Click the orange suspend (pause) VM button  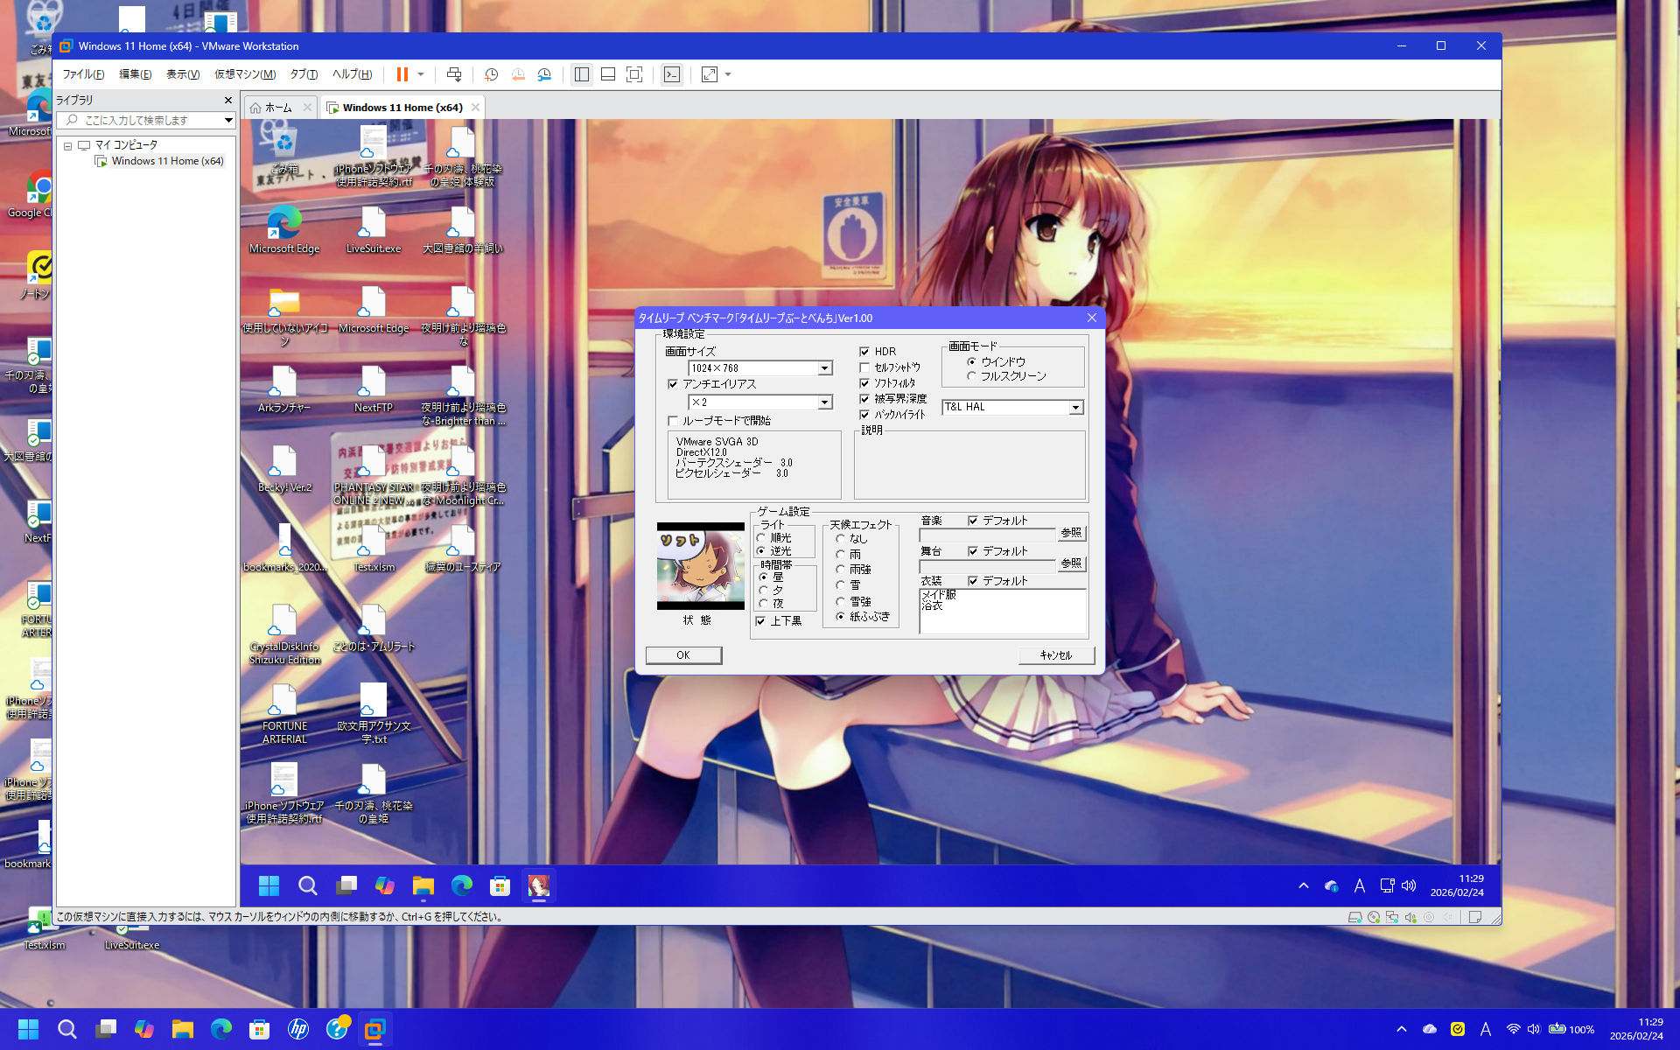tap(402, 74)
